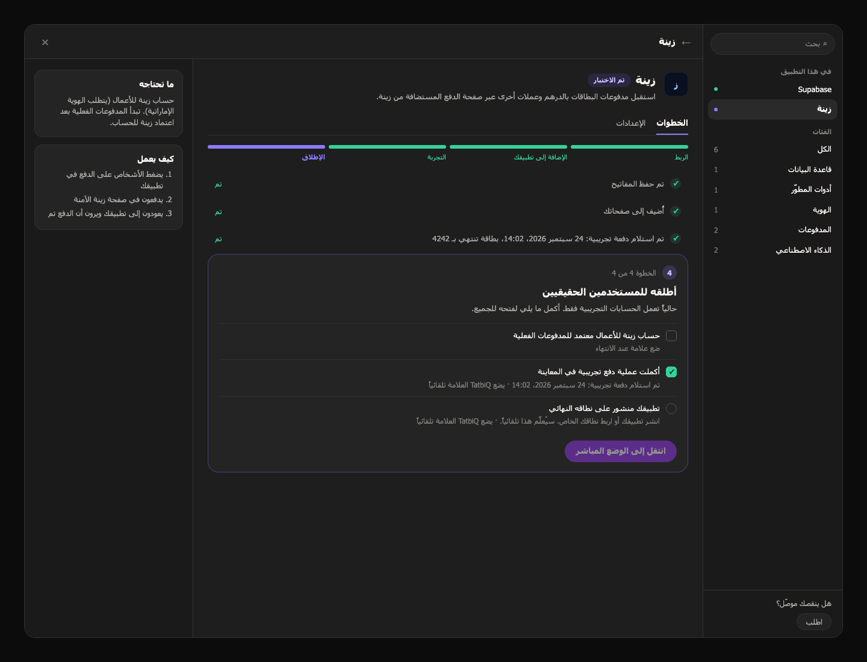Click the أضيف إلى صفحاتك step text
This screenshot has width=867, height=662.
tap(634, 211)
